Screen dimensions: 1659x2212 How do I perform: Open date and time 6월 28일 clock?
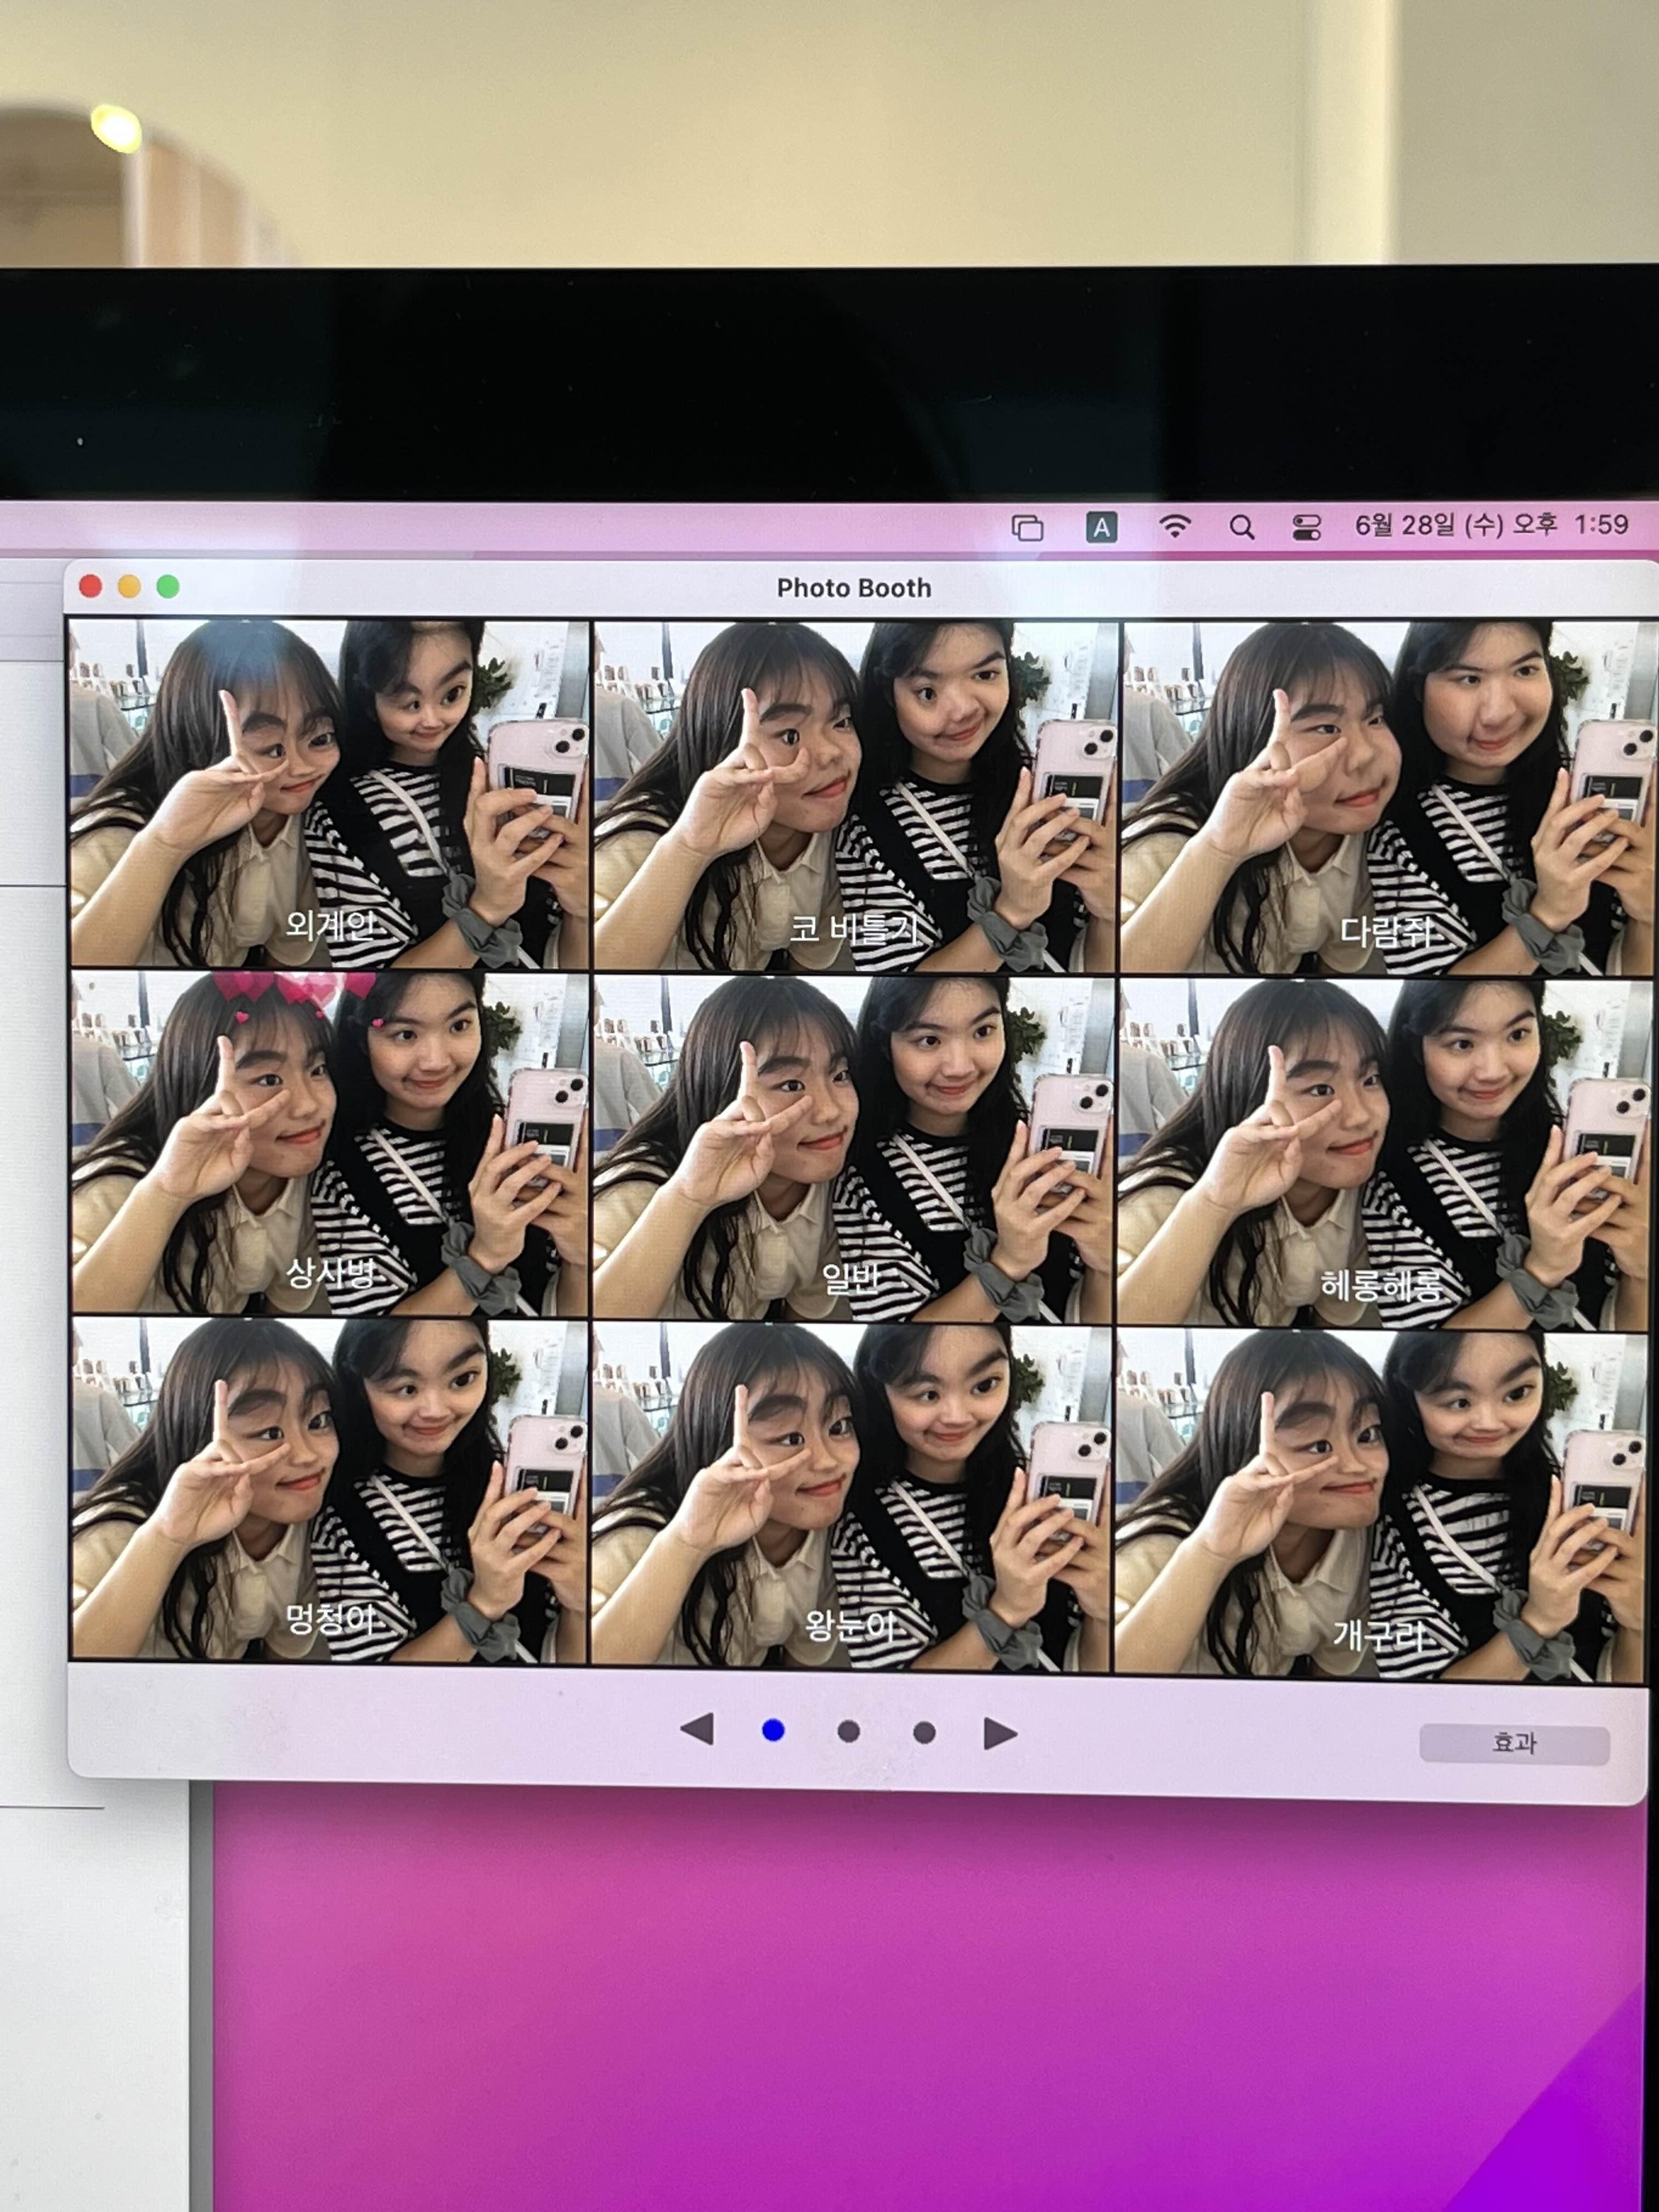[x=1491, y=525]
